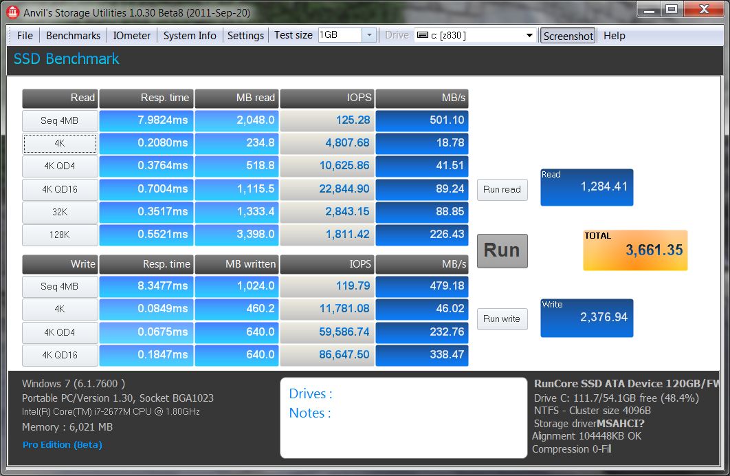Select the read 128K test button
The width and height of the screenshot is (730, 476).
(x=59, y=235)
